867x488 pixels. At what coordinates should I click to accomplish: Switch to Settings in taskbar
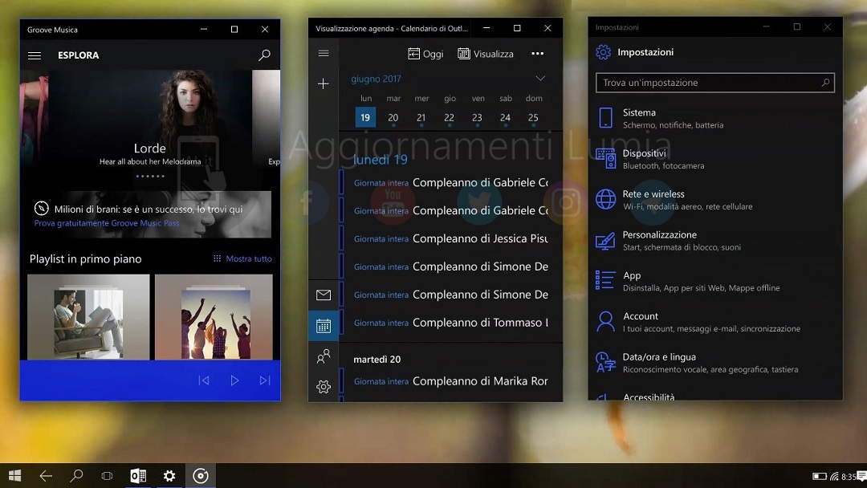click(169, 475)
